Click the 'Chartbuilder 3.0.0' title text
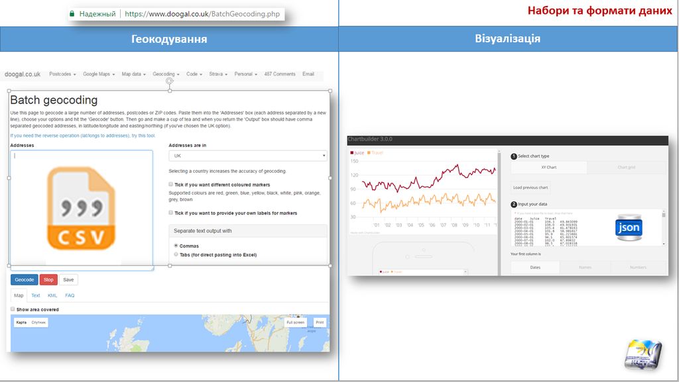The width and height of the screenshot is (679, 382). point(370,139)
